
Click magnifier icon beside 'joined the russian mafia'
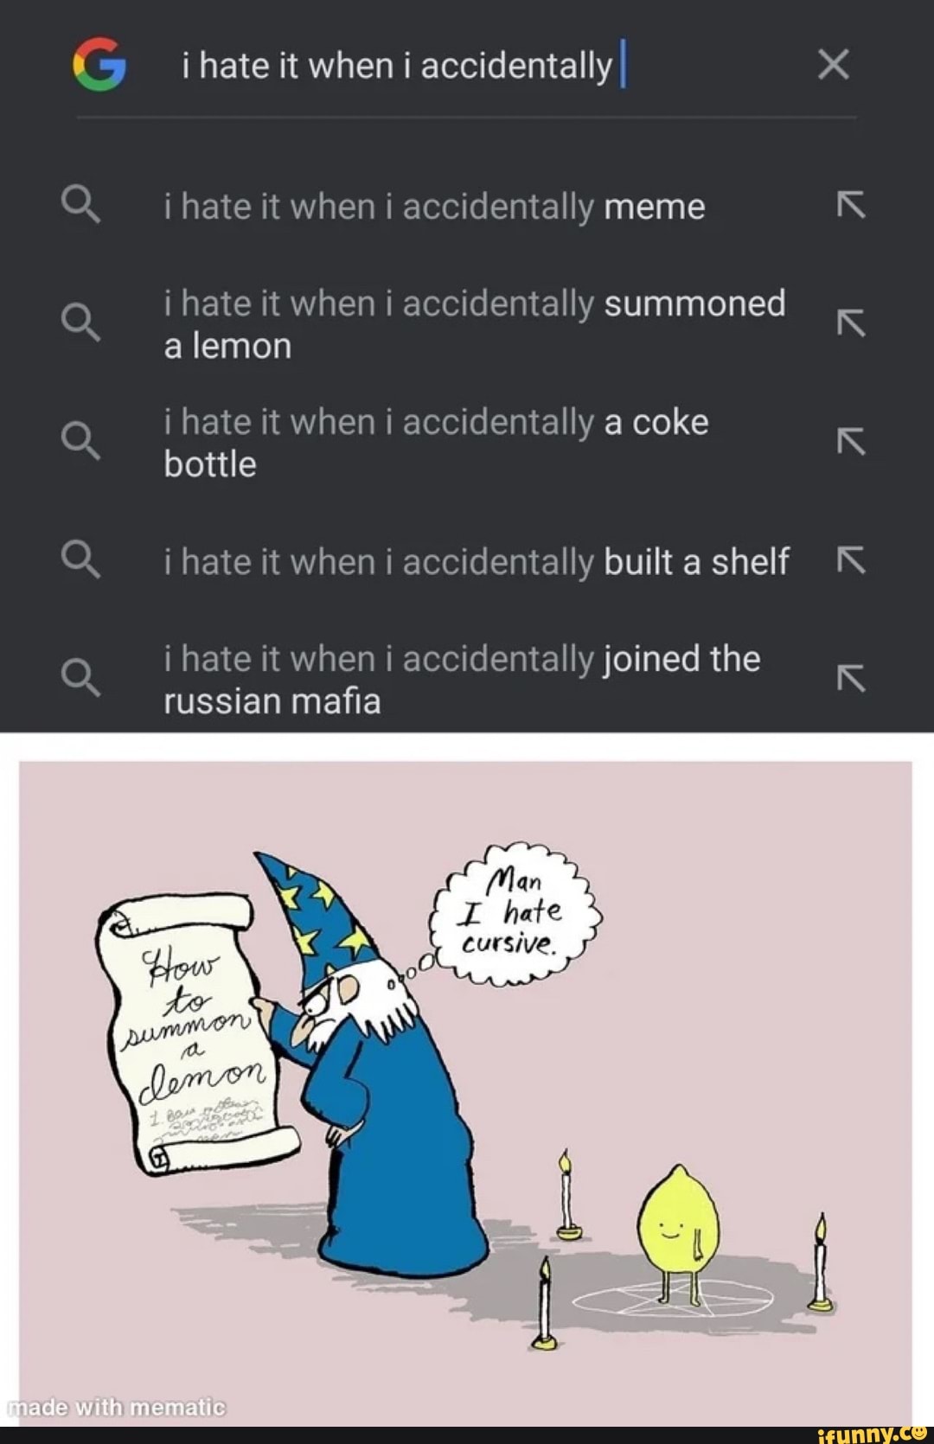80,678
